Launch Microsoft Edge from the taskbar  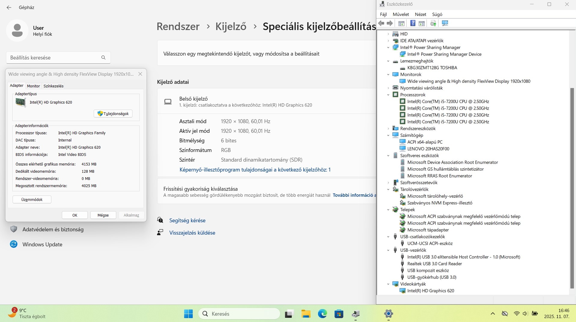(323, 314)
